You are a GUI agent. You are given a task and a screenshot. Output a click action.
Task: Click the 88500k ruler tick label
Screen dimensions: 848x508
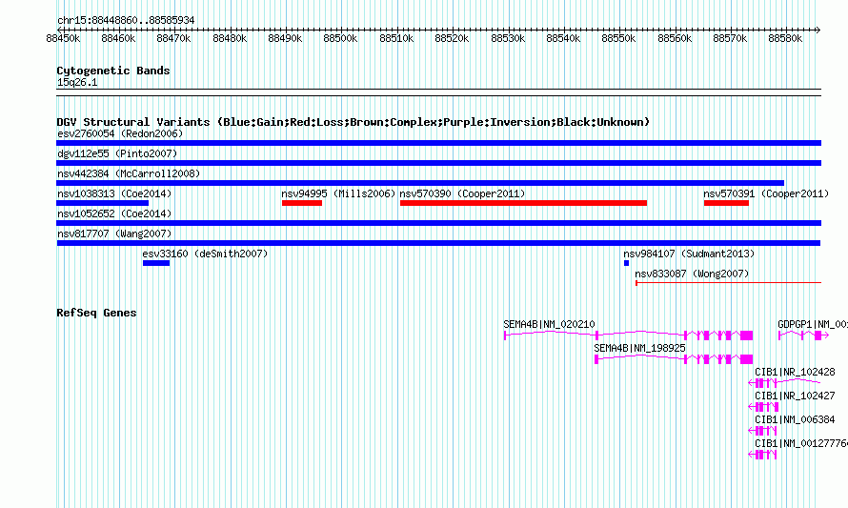[340, 38]
